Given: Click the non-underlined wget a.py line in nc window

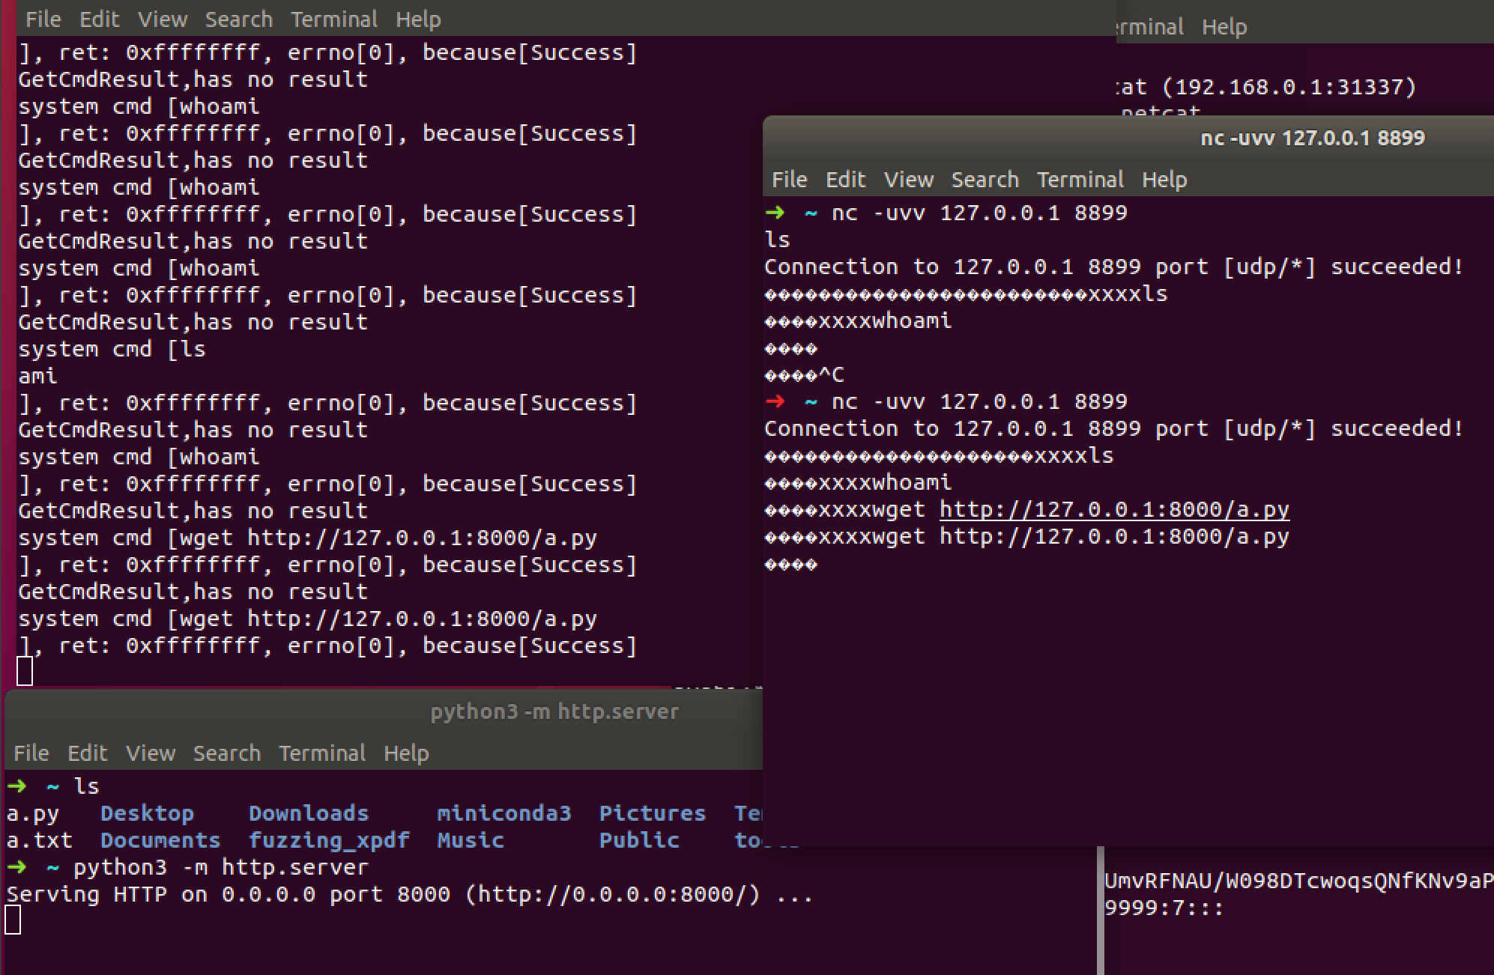Looking at the screenshot, I should 1026,537.
